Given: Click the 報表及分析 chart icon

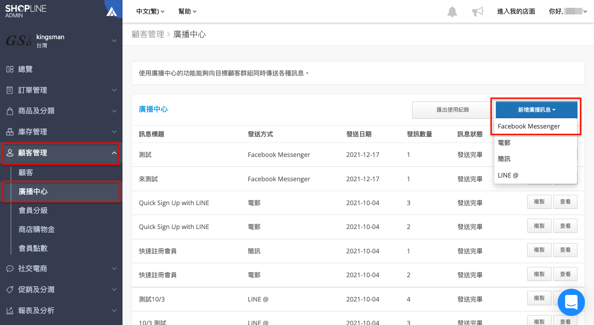Looking at the screenshot, I should point(10,311).
